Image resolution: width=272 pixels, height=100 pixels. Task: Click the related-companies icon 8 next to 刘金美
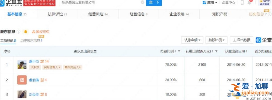pos(44,95)
